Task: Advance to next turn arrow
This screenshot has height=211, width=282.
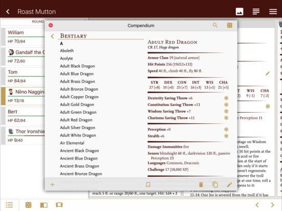Action: pos(272,205)
